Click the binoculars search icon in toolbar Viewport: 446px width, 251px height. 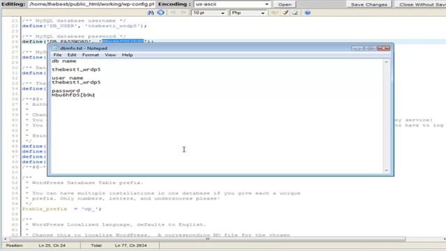coord(151,13)
